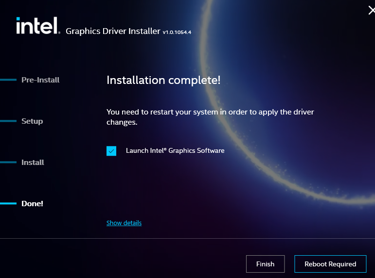Close the installer window

tap(372, 11)
